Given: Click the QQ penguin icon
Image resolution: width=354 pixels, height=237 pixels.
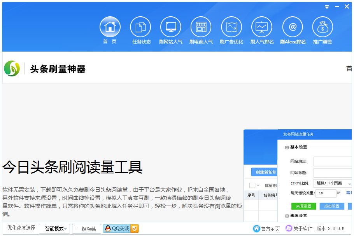Looking at the screenshot, I should pos(108,228).
